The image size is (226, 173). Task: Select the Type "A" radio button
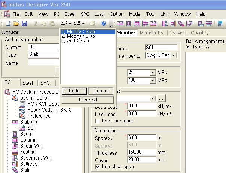pyautogui.click(x=188, y=47)
